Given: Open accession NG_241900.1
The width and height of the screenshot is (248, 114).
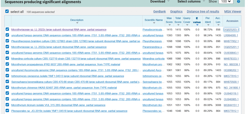Looking at the screenshot, I should pos(232,88).
